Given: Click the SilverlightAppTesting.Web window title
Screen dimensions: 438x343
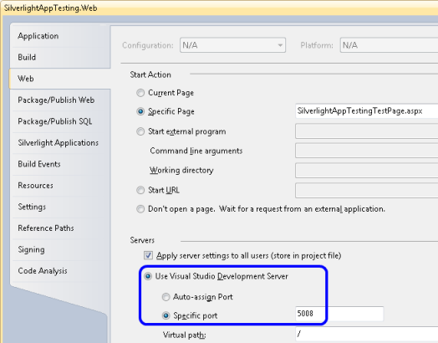Looking at the screenshot, I should coord(50,8).
